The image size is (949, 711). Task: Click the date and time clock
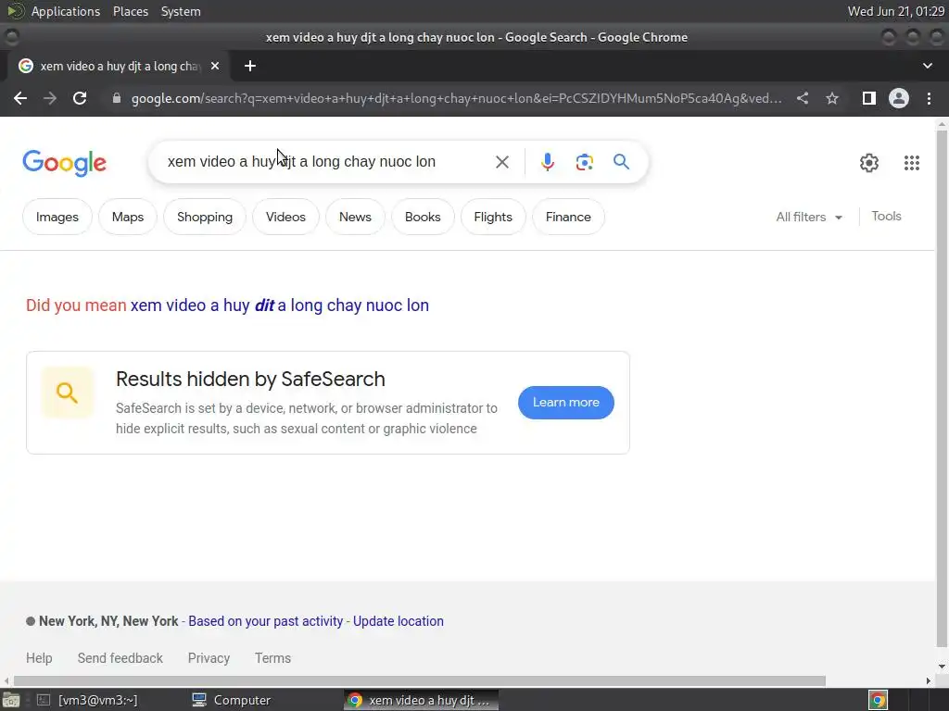point(896,11)
